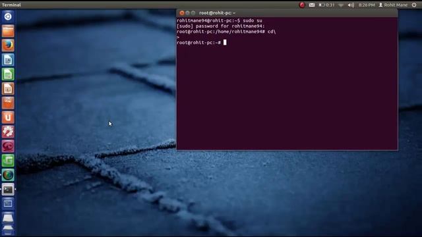422x237 pixels.
Task: Open the screenshot tool launcher icon
Action: point(8,203)
